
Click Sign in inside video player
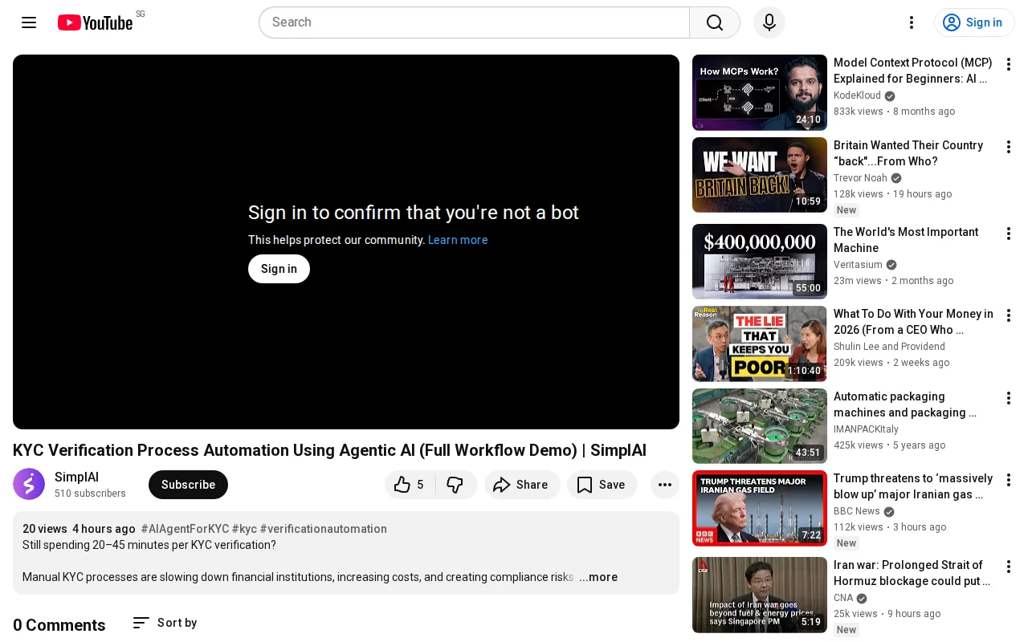tap(279, 269)
